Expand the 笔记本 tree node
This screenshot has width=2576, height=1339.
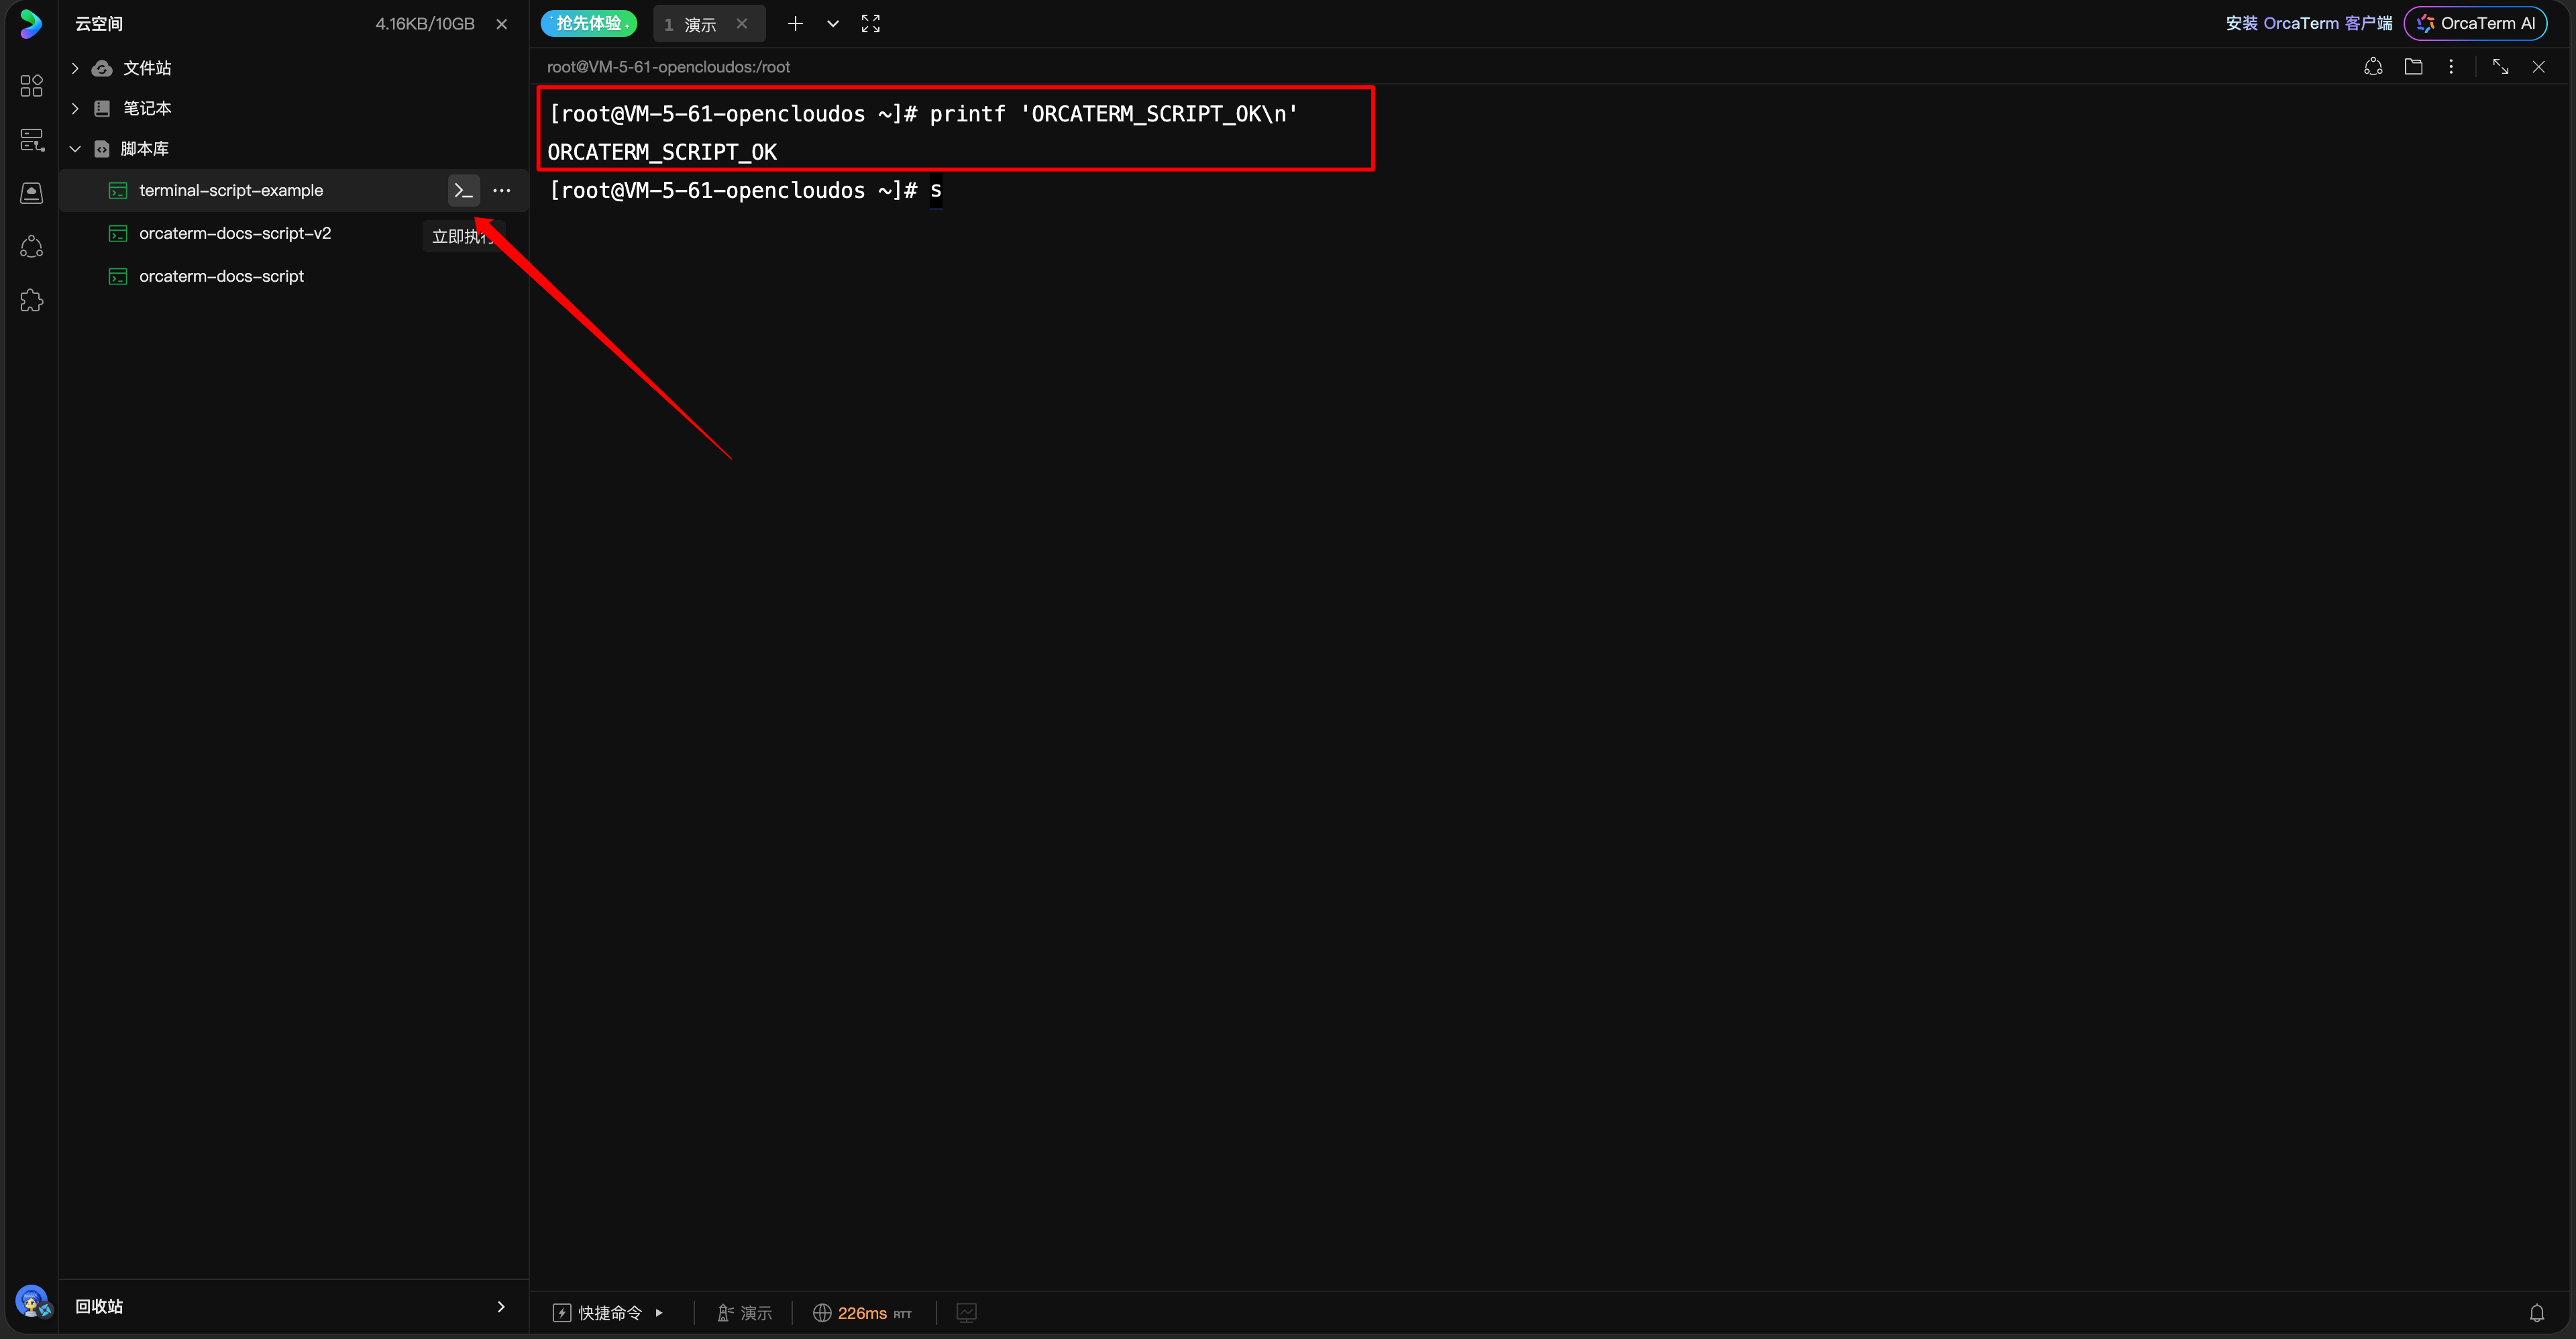point(75,108)
